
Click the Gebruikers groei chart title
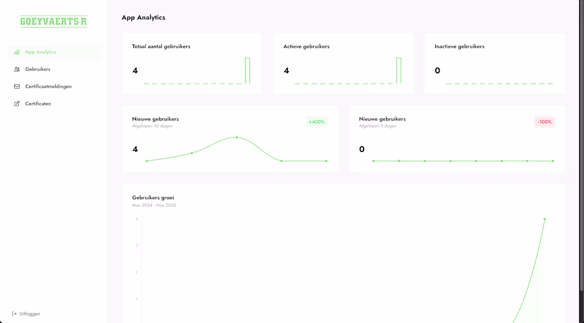(153, 197)
